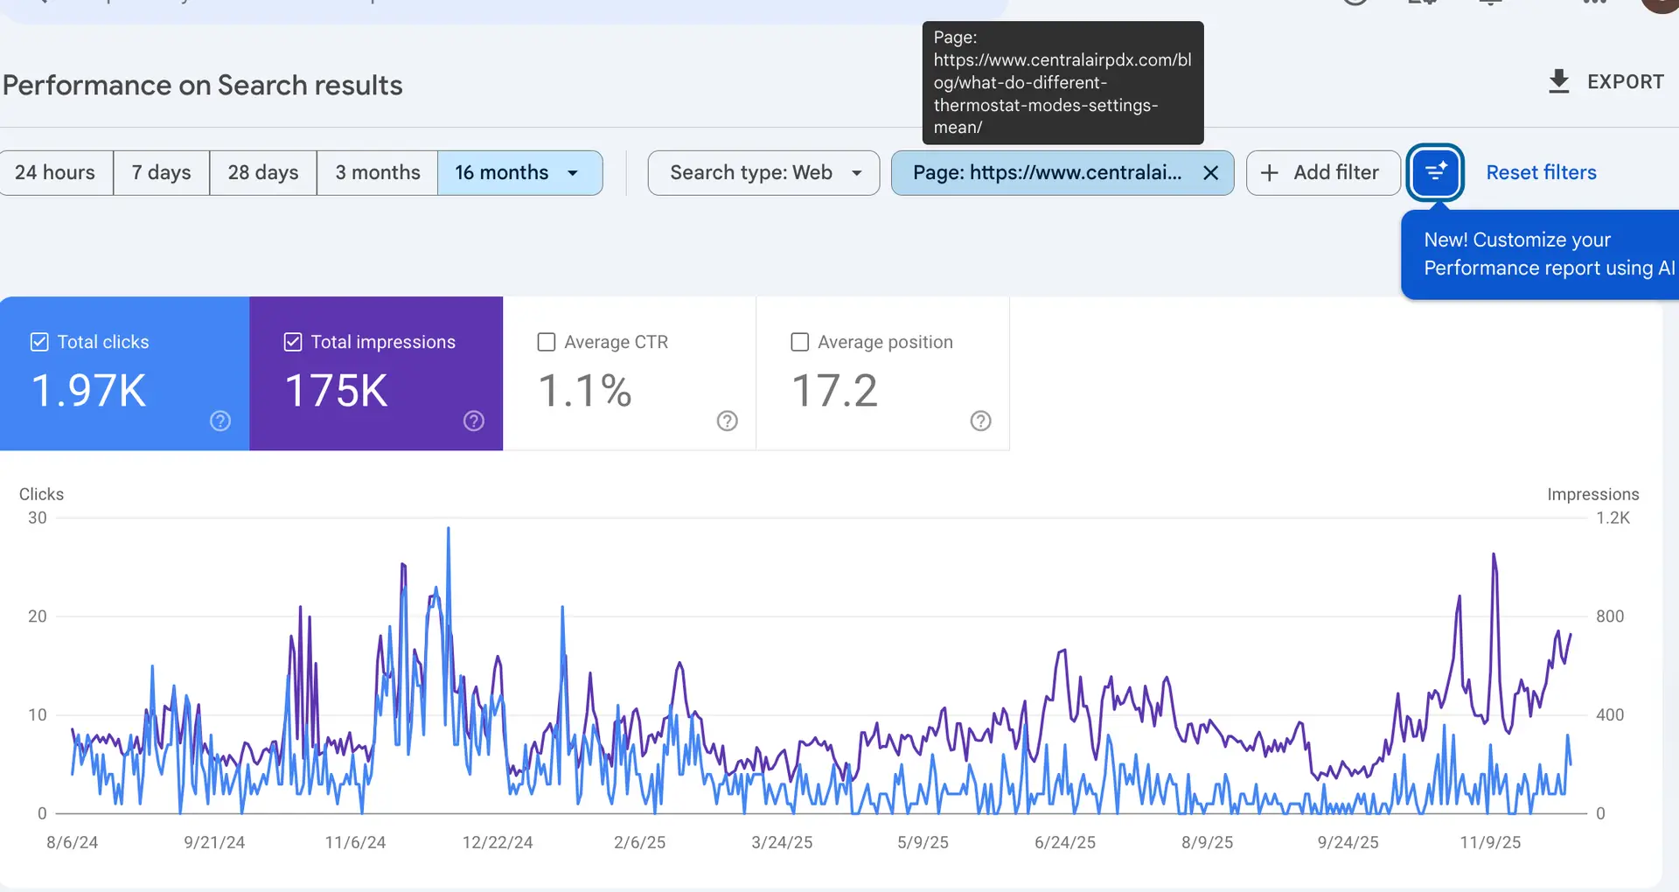Open help icon on Total impressions card

click(x=474, y=422)
